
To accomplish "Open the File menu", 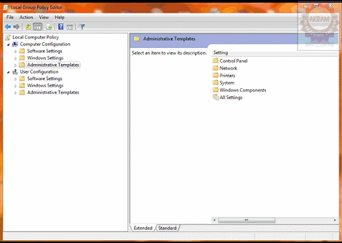I will point(10,17).
